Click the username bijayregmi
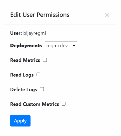The image size is (121, 136). tap(35, 33)
